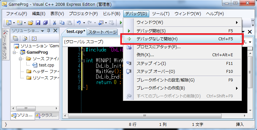The width and height of the screenshot is (257, 130).
Task: Click the Redo arrow icon
Action: (x=89, y=23)
